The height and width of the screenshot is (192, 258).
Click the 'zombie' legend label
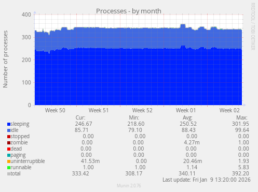19,142
